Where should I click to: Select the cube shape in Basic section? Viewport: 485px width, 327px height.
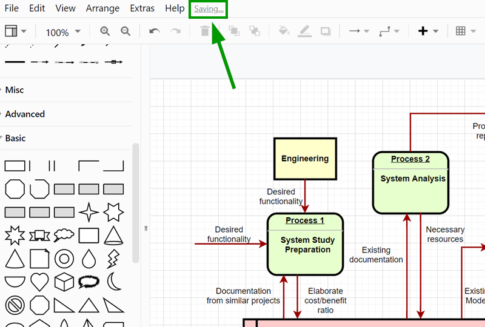[64, 282]
